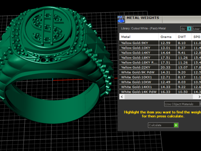
Task: Click the METAL WEIGHTS panel title
Action: point(143,18)
